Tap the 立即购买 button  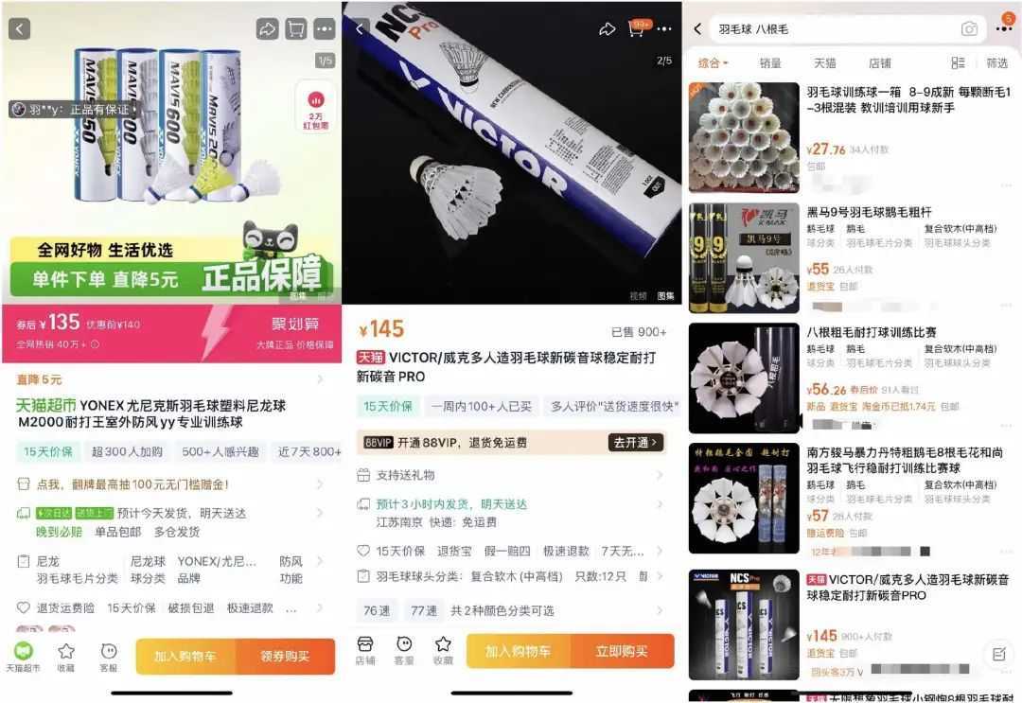point(622,651)
